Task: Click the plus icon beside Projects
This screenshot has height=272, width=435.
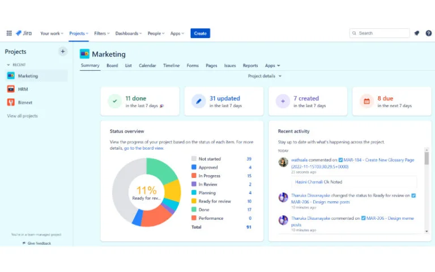Action: (x=63, y=52)
